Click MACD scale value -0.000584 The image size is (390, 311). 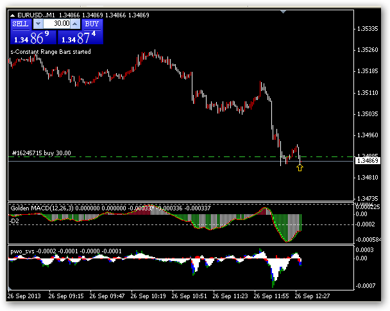368,240
